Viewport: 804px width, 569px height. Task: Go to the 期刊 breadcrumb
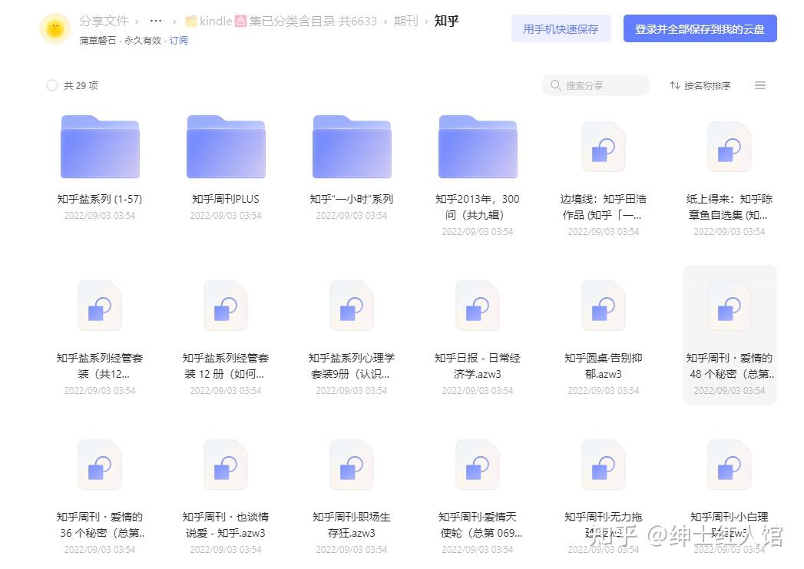(405, 21)
